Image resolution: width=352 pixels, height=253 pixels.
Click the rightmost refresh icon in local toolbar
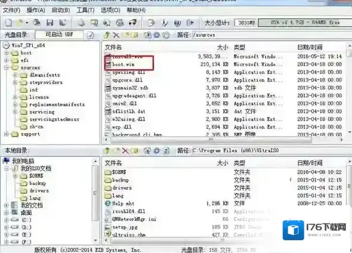tap(166, 150)
